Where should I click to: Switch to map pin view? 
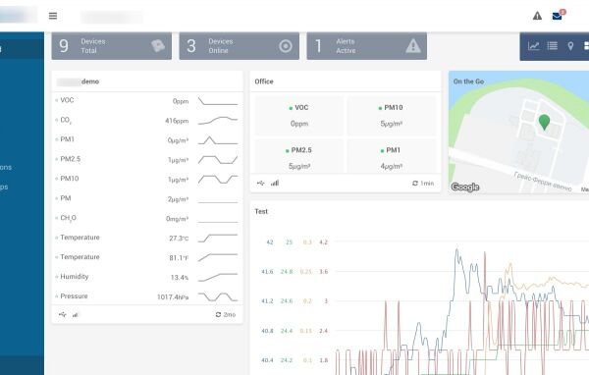pyautogui.click(x=570, y=46)
